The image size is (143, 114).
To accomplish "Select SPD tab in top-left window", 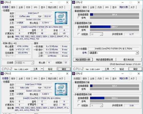I will [x=35, y=7].
